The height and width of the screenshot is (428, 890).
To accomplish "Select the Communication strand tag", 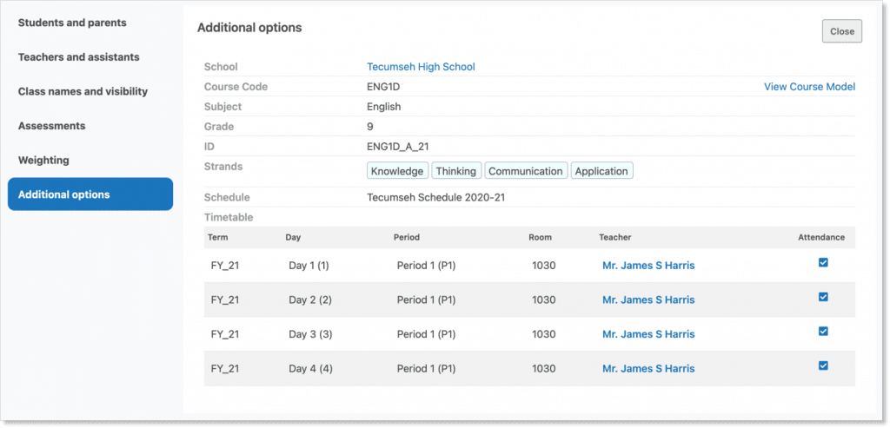I will (x=526, y=171).
